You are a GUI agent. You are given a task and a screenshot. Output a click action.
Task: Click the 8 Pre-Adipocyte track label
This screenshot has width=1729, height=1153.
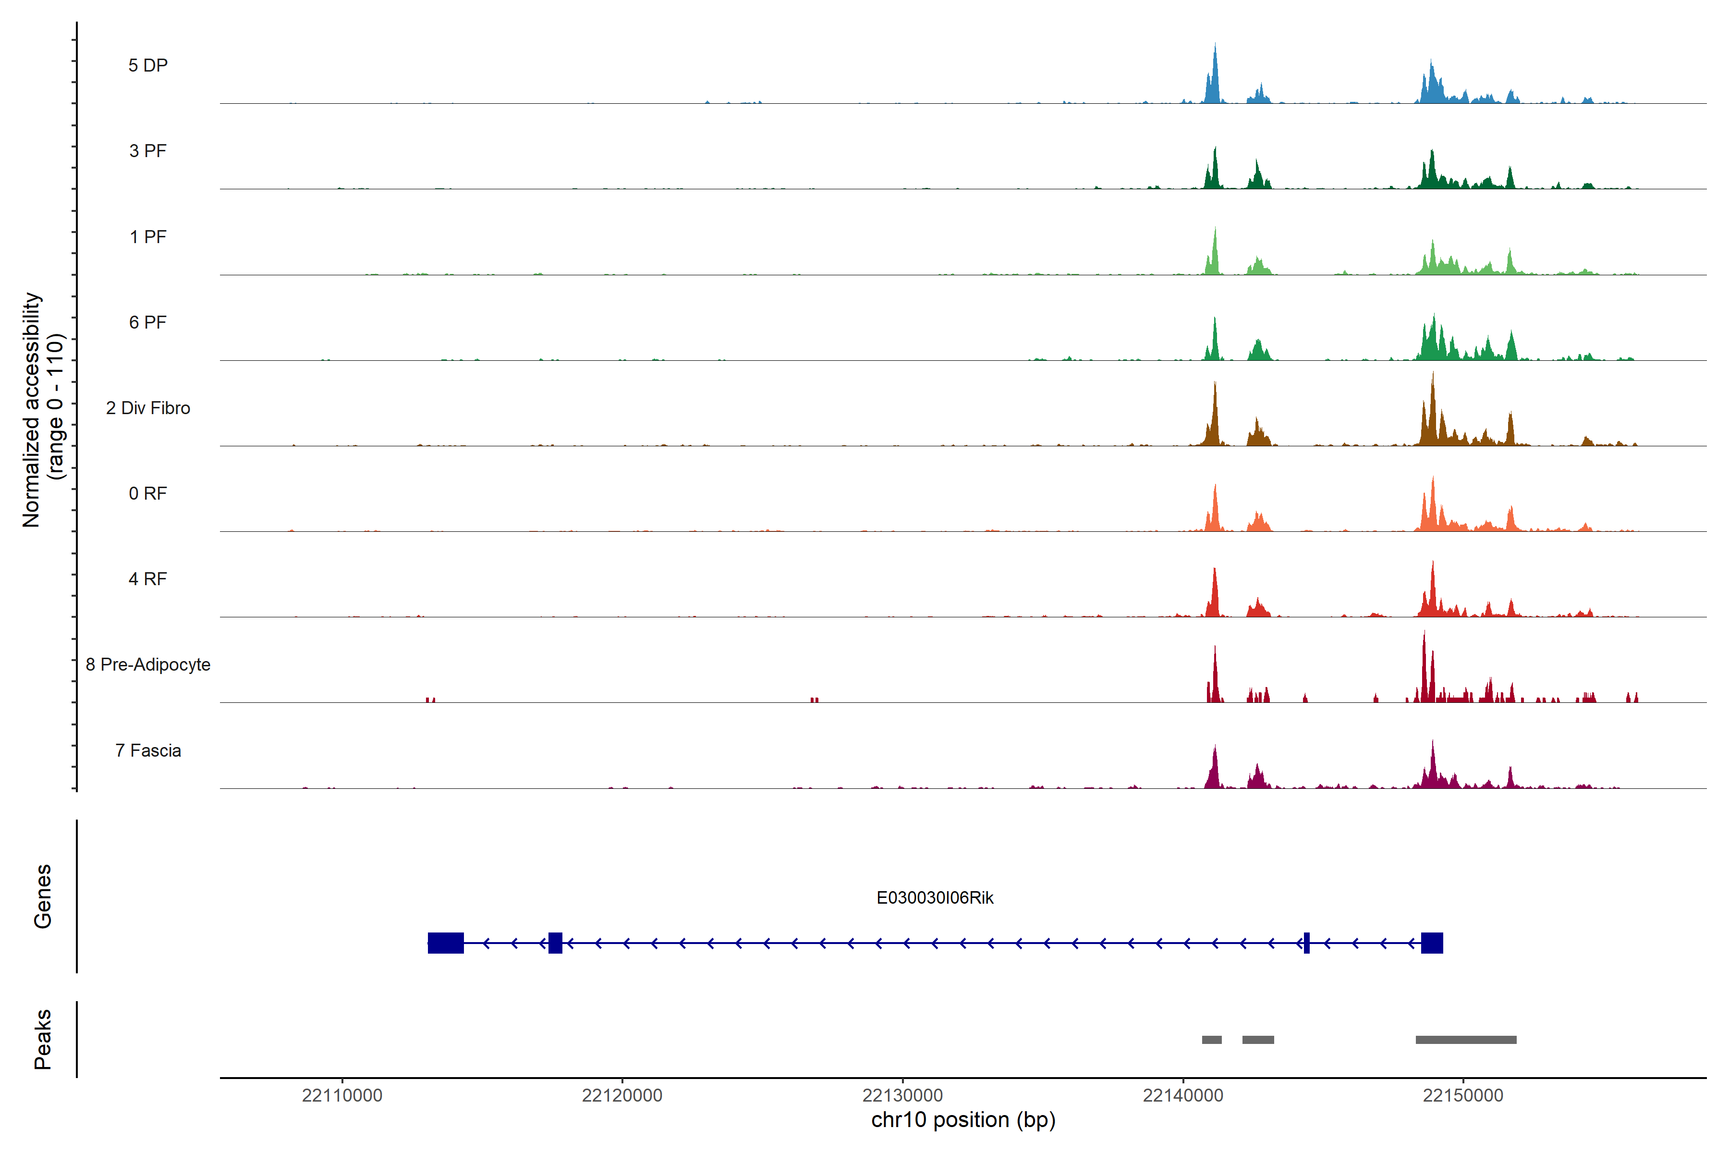148,665
